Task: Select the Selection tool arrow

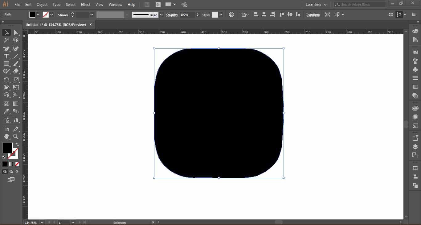Action: click(x=6, y=32)
